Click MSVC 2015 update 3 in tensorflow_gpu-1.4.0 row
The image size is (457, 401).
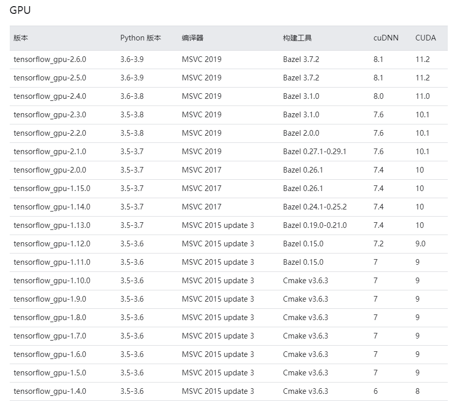(x=218, y=391)
